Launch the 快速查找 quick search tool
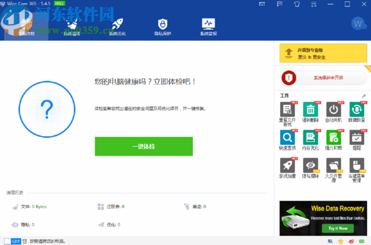The height and width of the screenshot is (245, 371). point(288,140)
